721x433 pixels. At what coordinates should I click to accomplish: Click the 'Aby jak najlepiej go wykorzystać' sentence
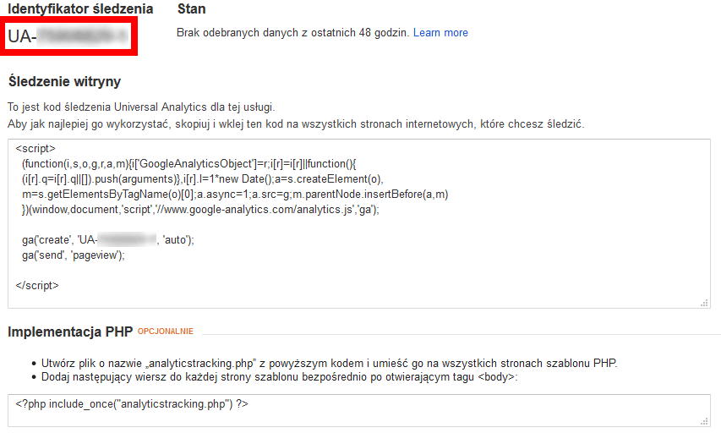[296, 123]
